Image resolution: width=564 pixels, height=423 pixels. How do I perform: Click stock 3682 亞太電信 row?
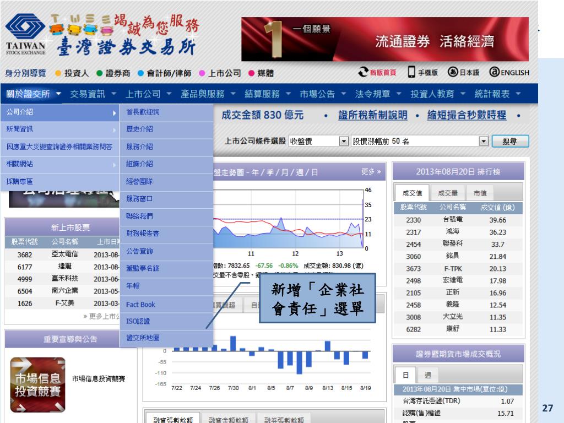coord(62,254)
